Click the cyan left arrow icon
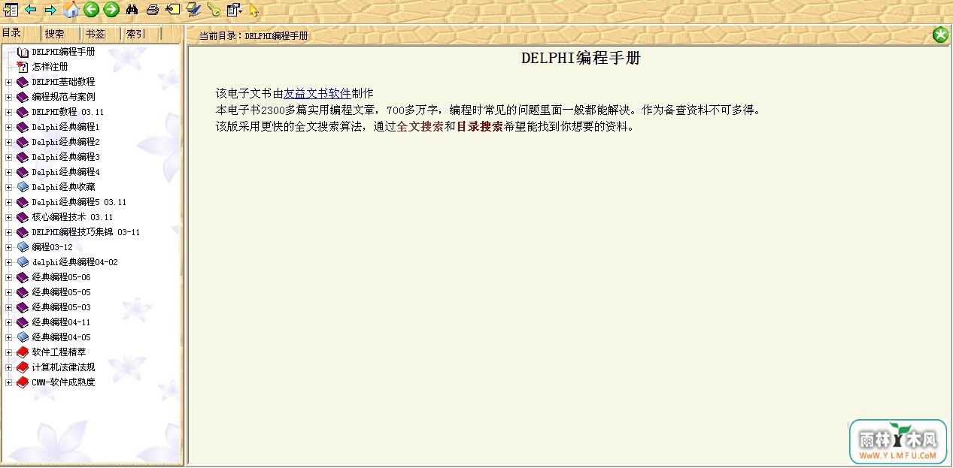 (31, 10)
